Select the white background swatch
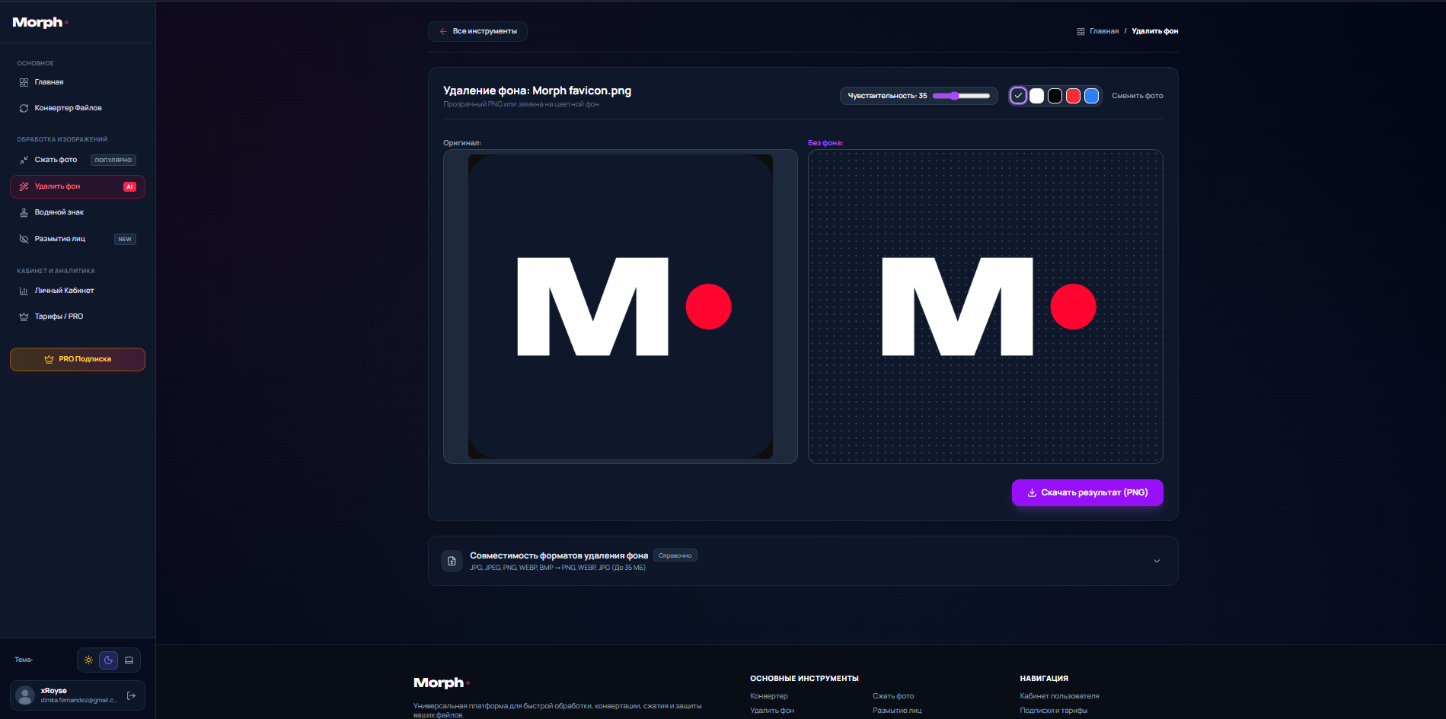1446x719 pixels. (x=1036, y=96)
